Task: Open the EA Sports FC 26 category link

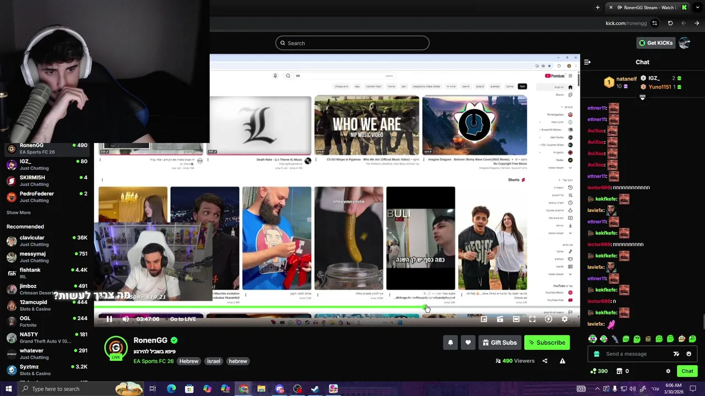Action: point(153,361)
